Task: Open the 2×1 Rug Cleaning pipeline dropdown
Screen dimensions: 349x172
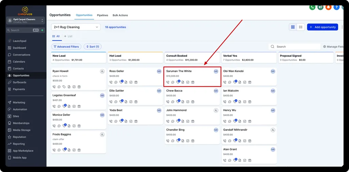Action: click(x=76, y=27)
